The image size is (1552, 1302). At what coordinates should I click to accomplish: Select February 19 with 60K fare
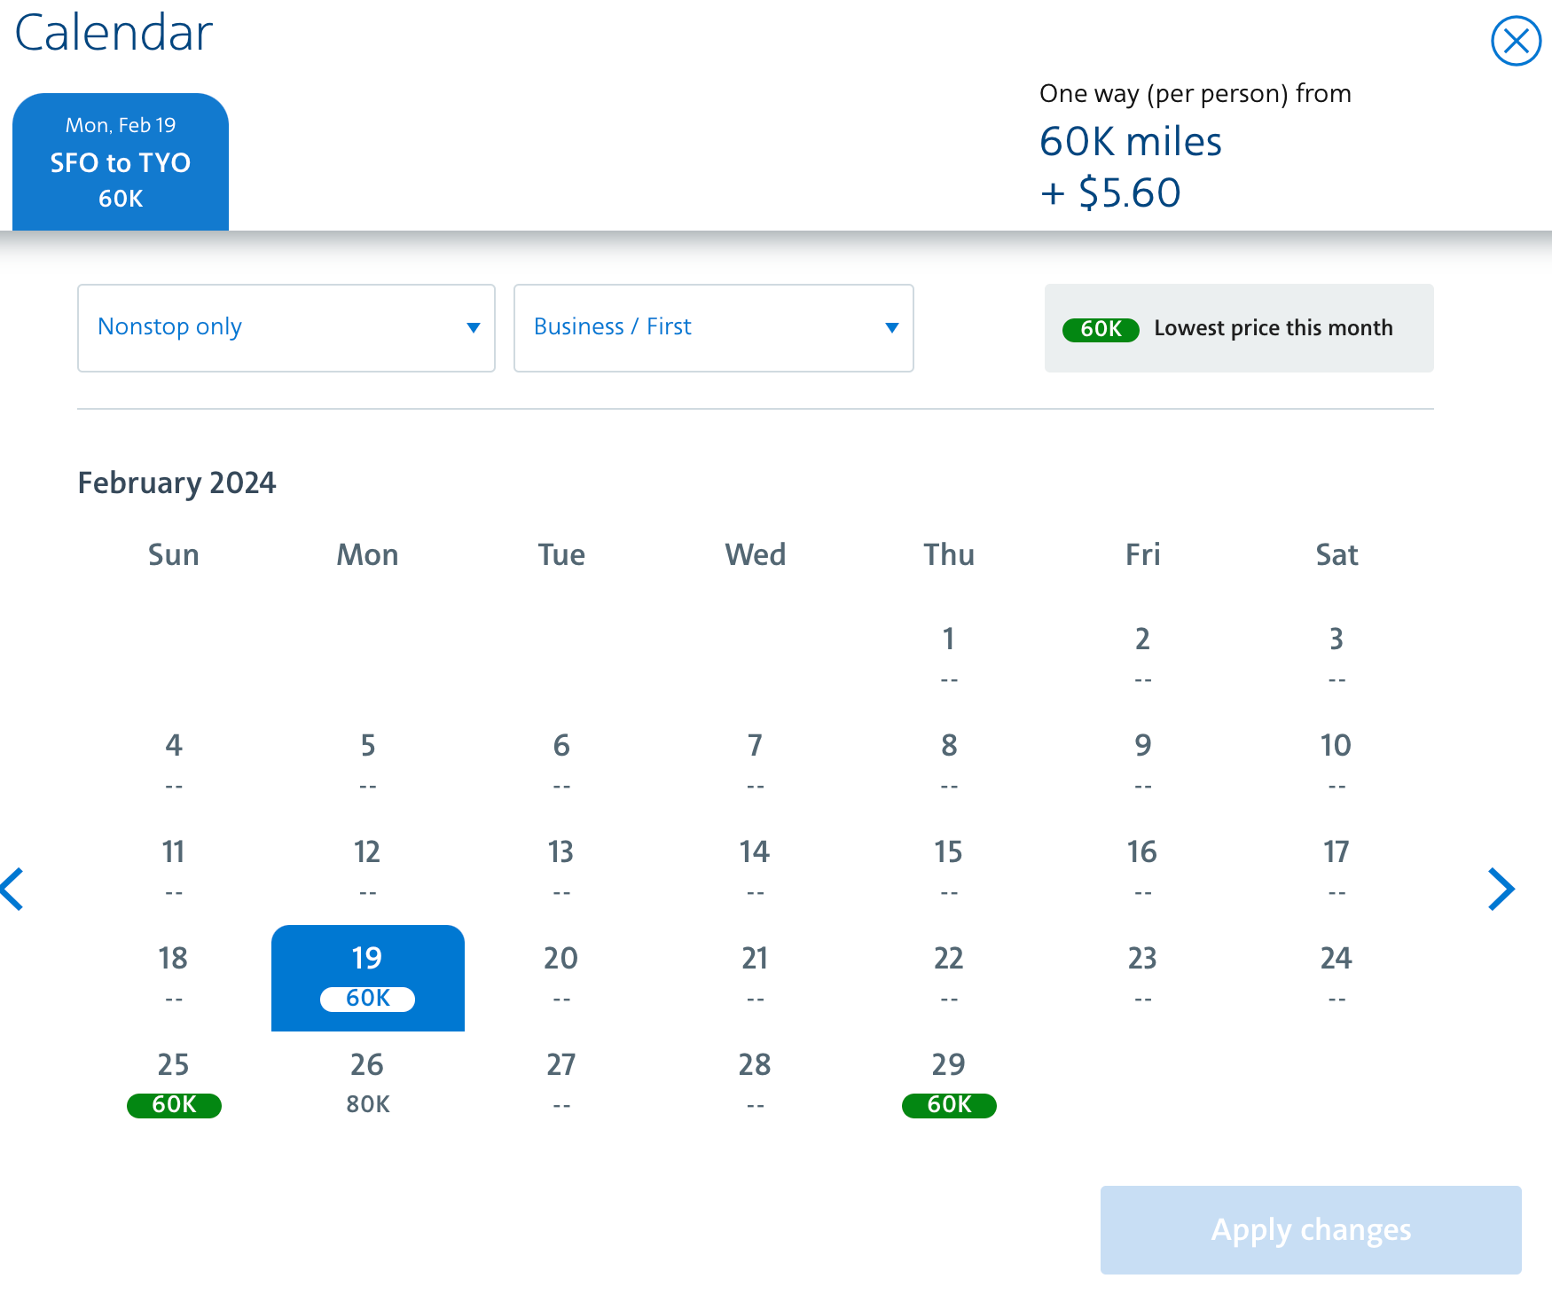point(367,977)
